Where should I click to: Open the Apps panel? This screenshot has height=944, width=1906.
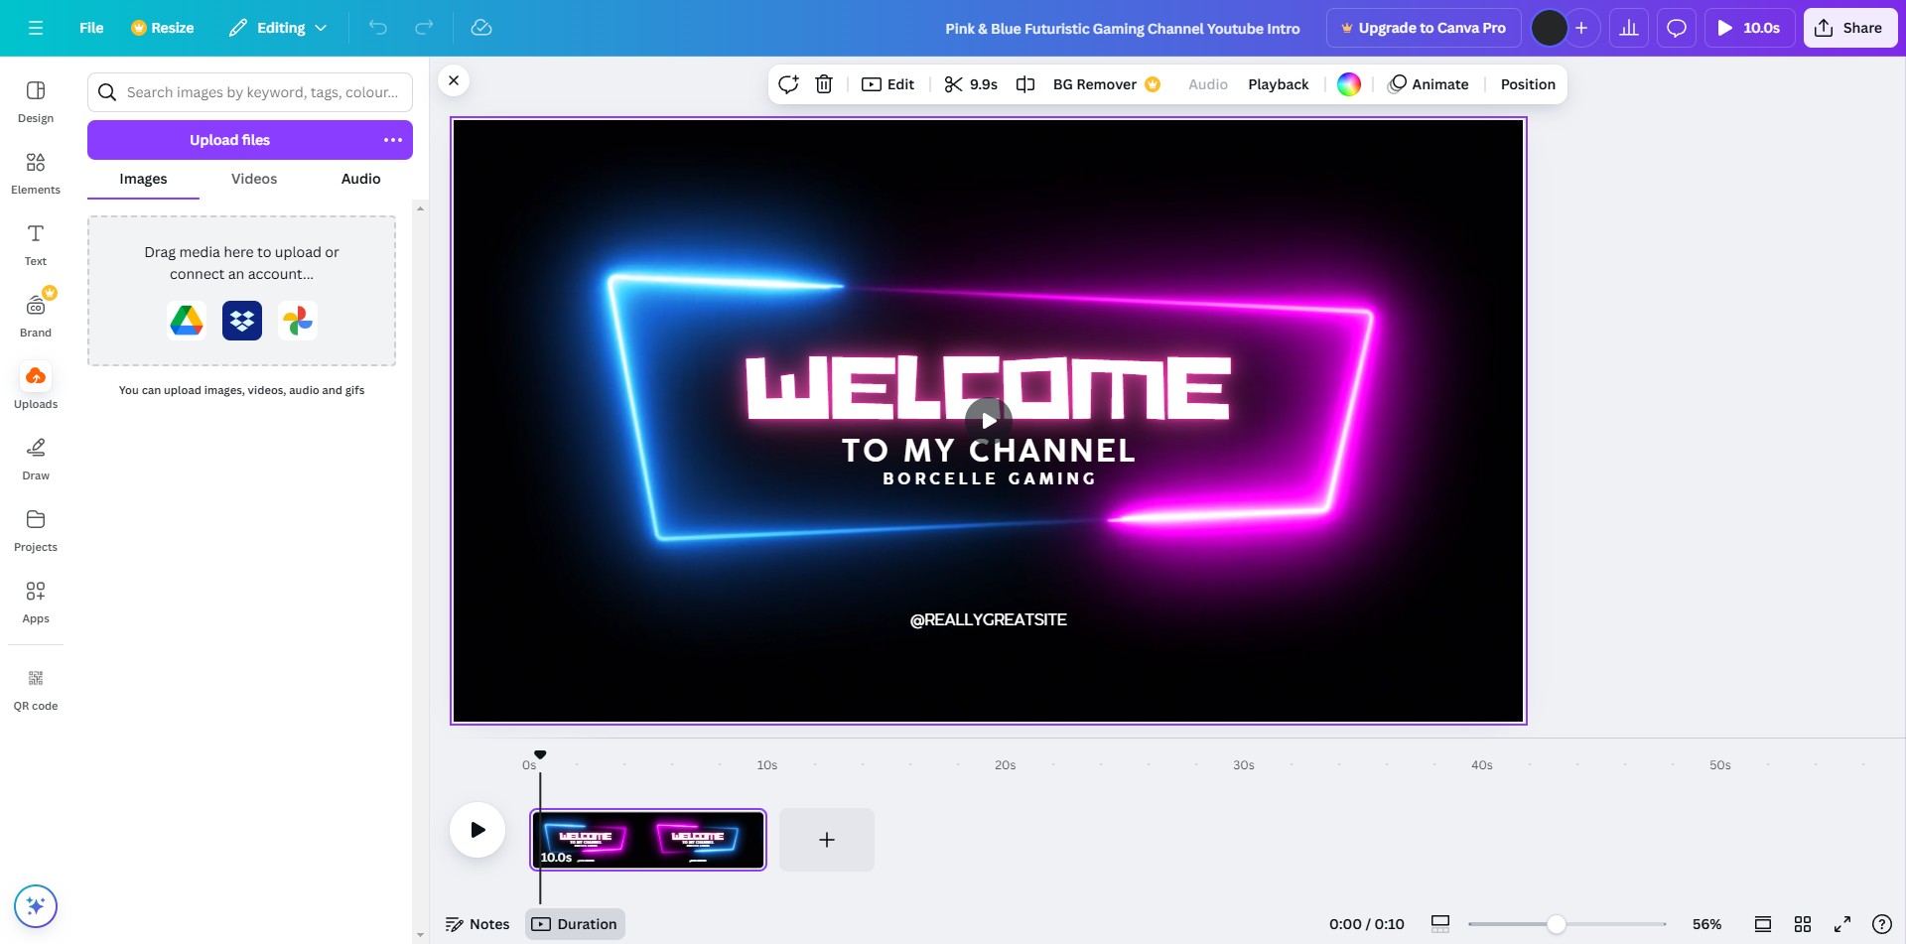coord(36,602)
